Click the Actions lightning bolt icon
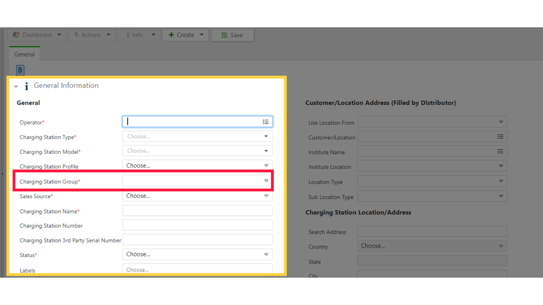The image size is (543, 305). [x=76, y=35]
